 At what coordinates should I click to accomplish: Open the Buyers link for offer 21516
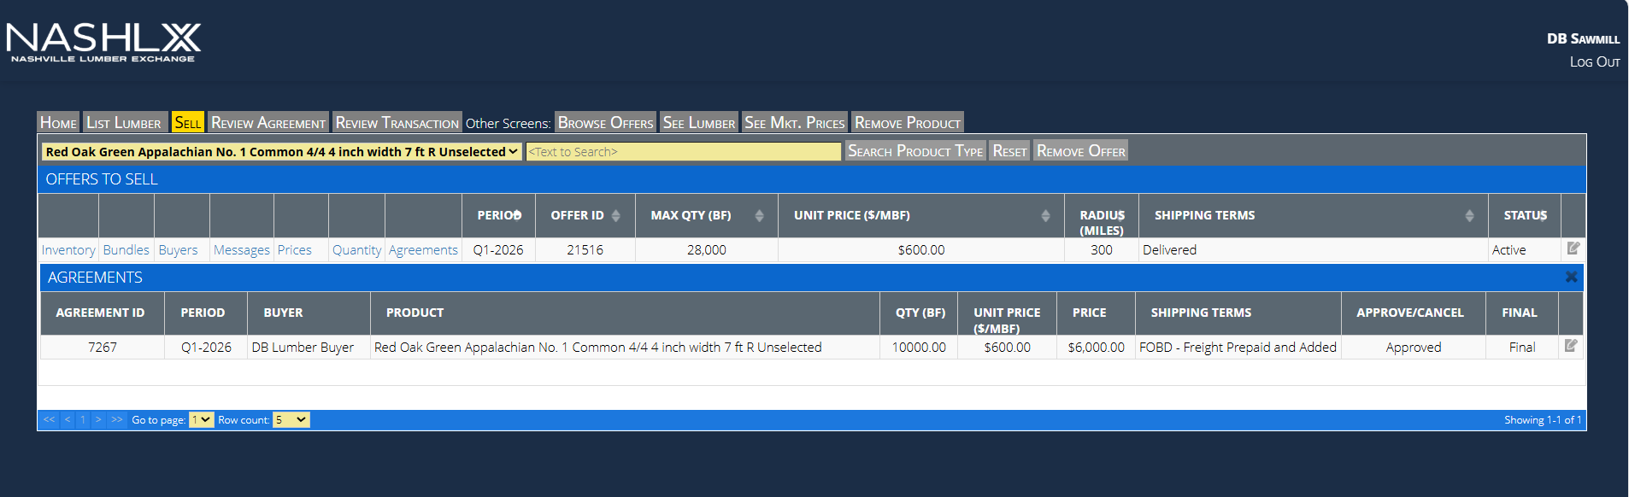pos(178,249)
